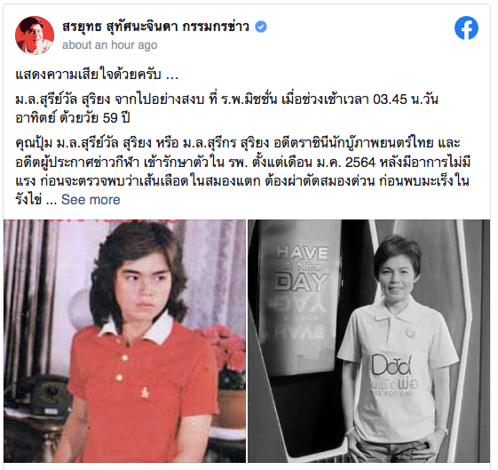Click the paragraph mentioning 03.45 น.
Image resolution: width=498 pixels, height=470 pixels.
(x=226, y=109)
